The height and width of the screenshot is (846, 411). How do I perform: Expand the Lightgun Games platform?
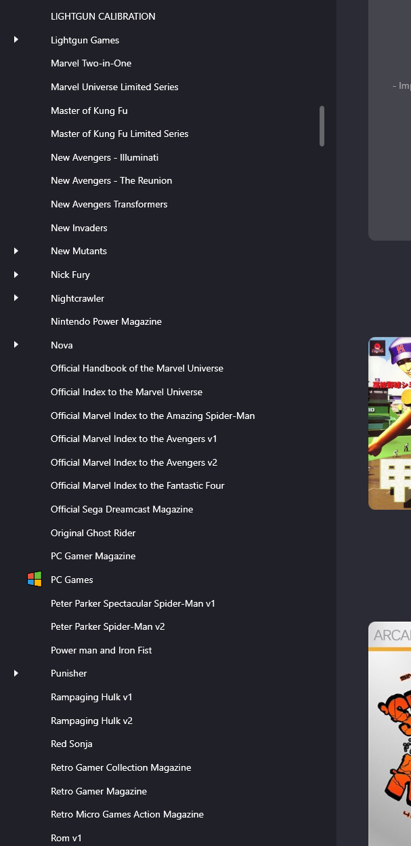pyautogui.click(x=16, y=39)
